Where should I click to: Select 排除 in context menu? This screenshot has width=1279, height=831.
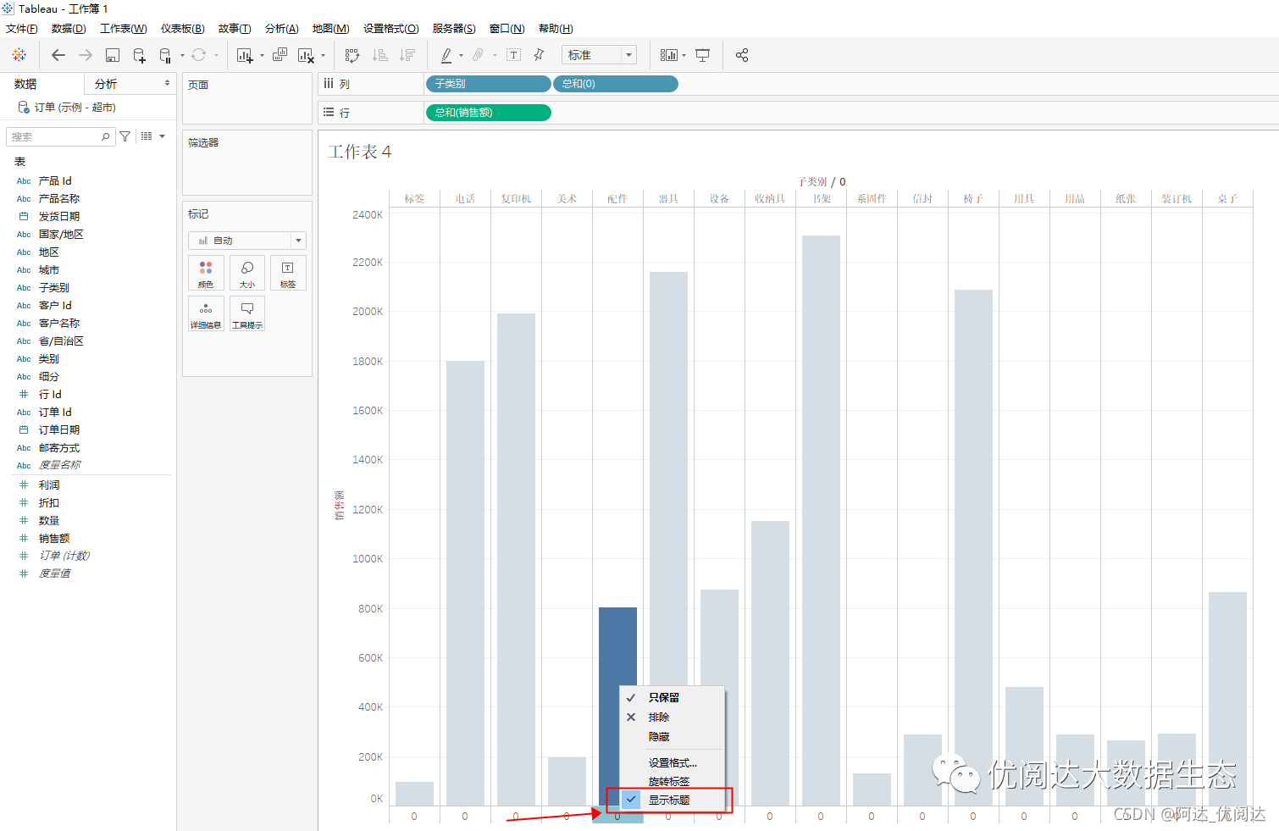pos(673,717)
